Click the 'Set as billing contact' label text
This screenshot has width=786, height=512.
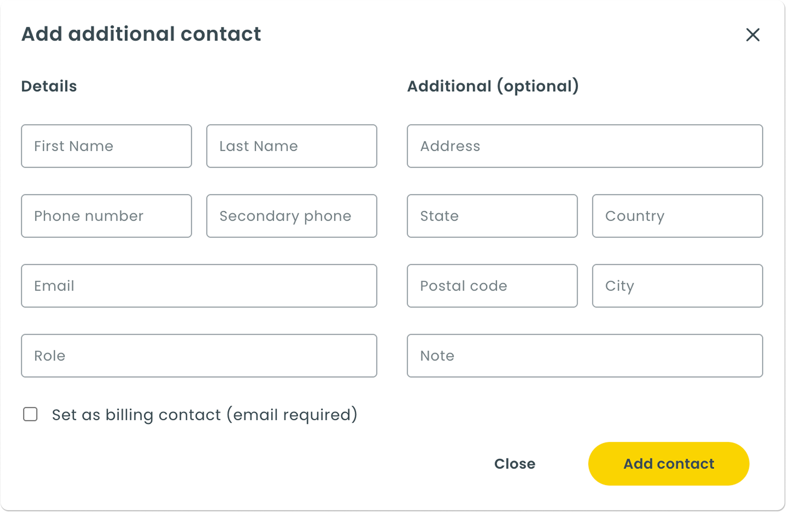pyautogui.click(x=204, y=415)
